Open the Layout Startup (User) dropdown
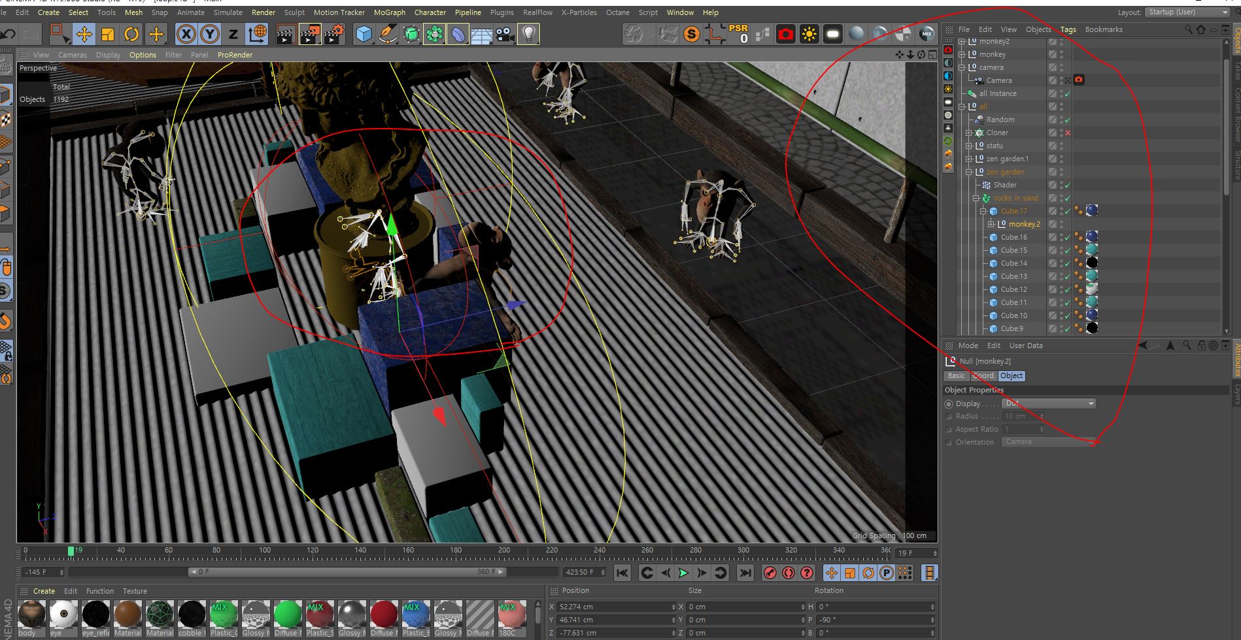Screen dimensions: 1241x640 pyautogui.click(x=1188, y=12)
